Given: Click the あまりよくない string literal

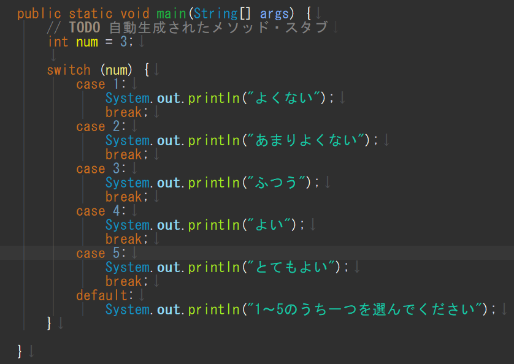Looking at the screenshot, I should pos(306,140).
